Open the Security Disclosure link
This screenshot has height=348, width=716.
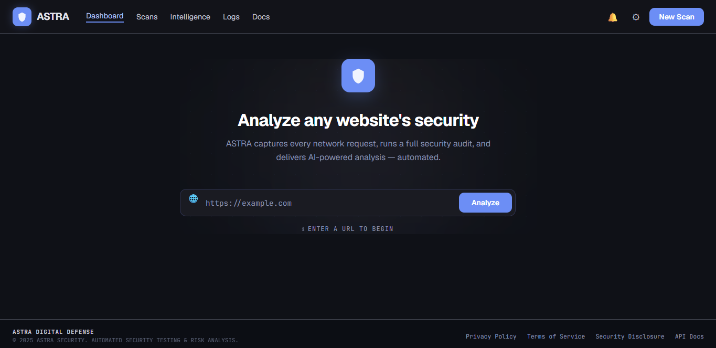click(x=630, y=336)
